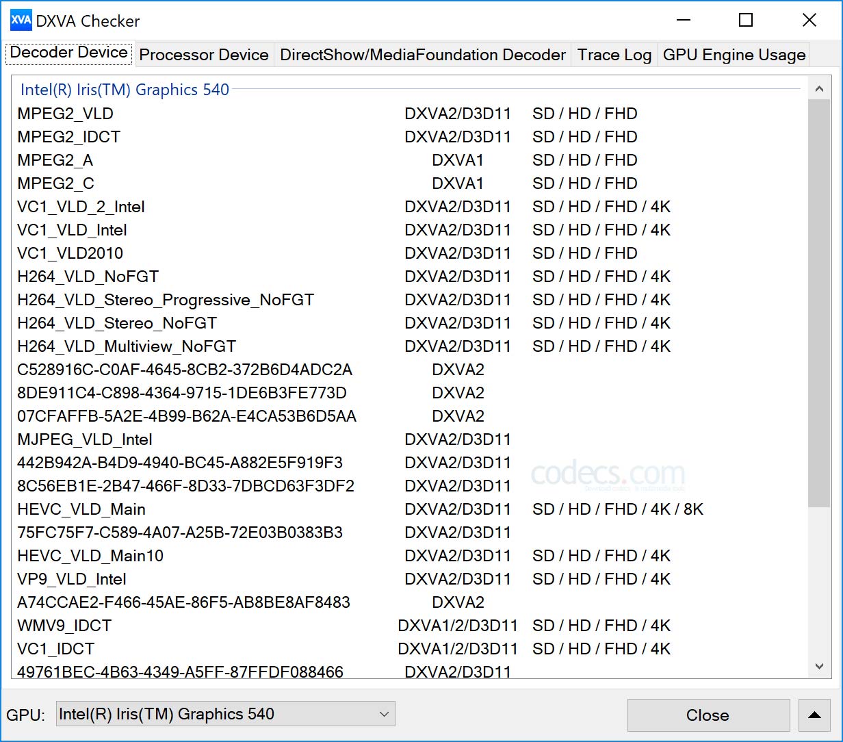Select the 8C56EB1E-2B47-466F-8D33-7DBCD63F3DF2 row
This screenshot has height=742, width=843.
point(409,486)
